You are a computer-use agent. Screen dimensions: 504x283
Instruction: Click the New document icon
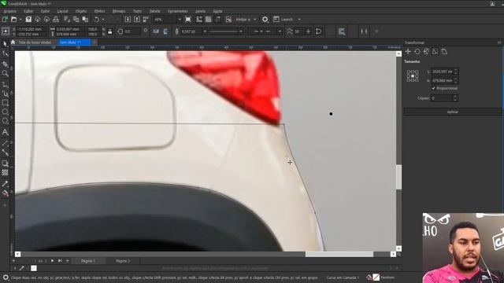coord(5,19)
